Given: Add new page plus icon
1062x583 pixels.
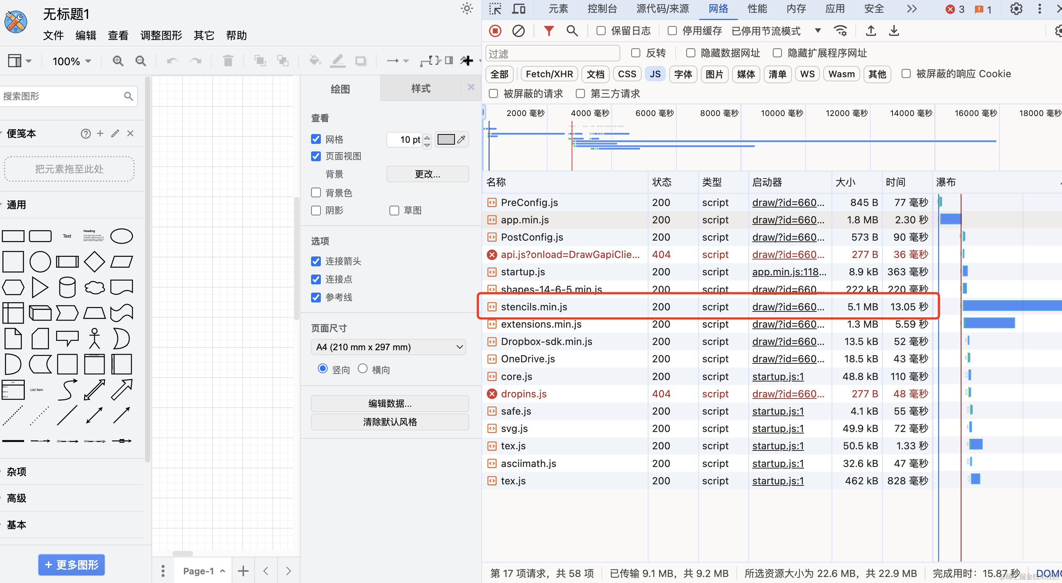Looking at the screenshot, I should (x=243, y=571).
